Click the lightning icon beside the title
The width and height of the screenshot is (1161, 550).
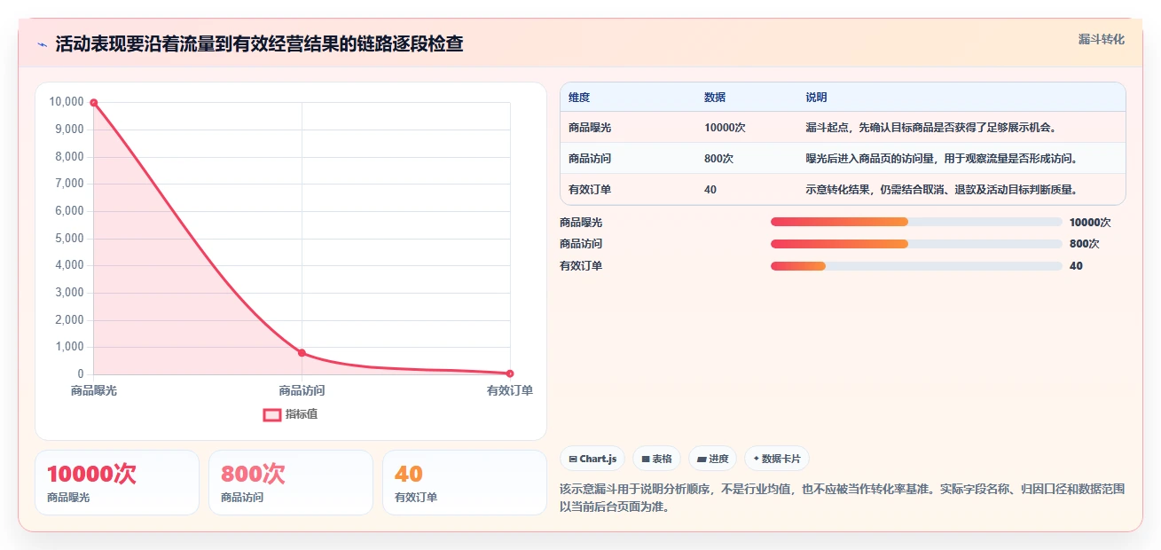[42, 44]
